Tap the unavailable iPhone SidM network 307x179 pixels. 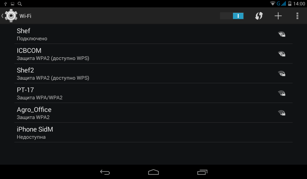tap(153, 132)
